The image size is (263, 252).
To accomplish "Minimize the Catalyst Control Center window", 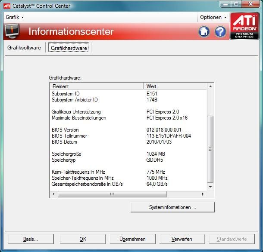I will tap(225, 4).
